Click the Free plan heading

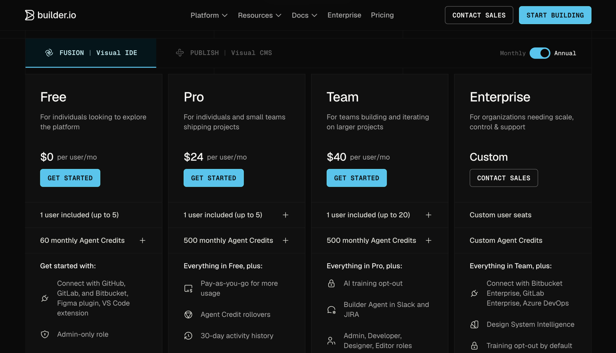53,97
